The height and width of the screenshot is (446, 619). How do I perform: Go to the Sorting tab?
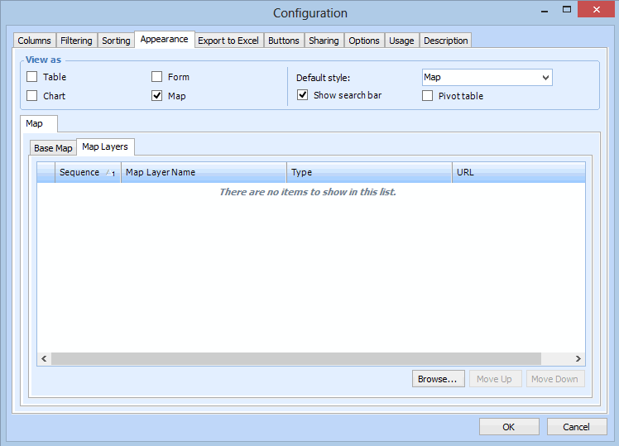click(116, 41)
